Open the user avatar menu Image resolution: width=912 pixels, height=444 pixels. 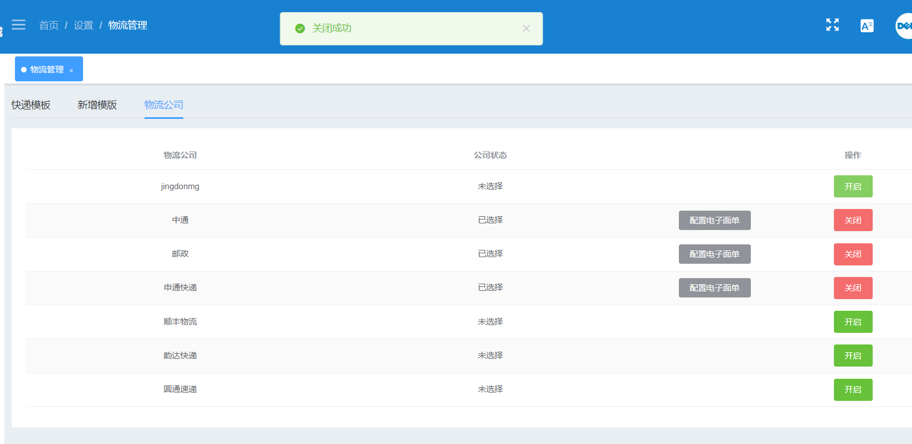point(904,26)
